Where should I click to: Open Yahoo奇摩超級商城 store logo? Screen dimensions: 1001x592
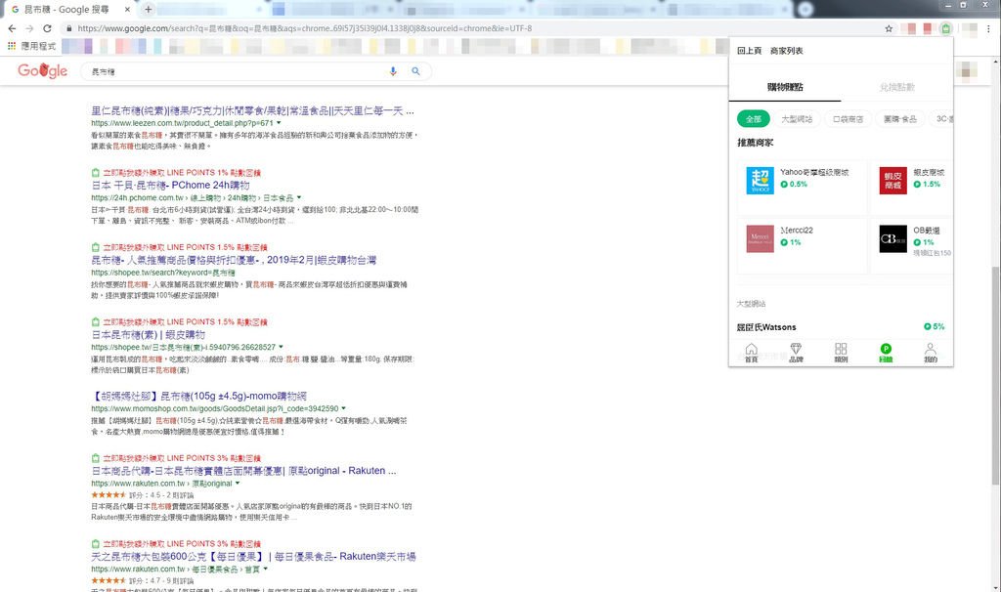[760, 181]
